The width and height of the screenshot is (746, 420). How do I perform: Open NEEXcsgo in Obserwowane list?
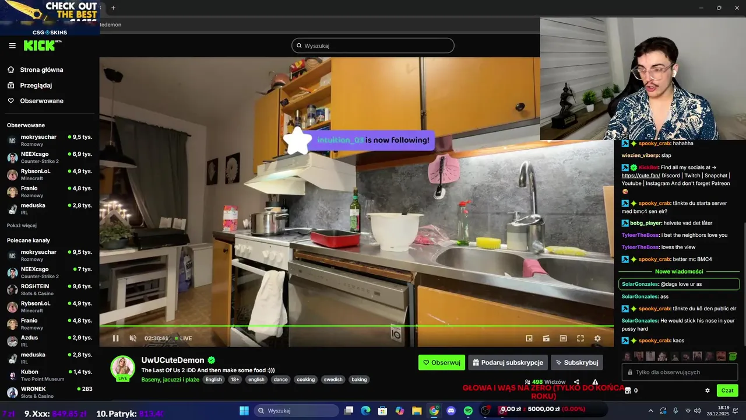click(x=50, y=157)
